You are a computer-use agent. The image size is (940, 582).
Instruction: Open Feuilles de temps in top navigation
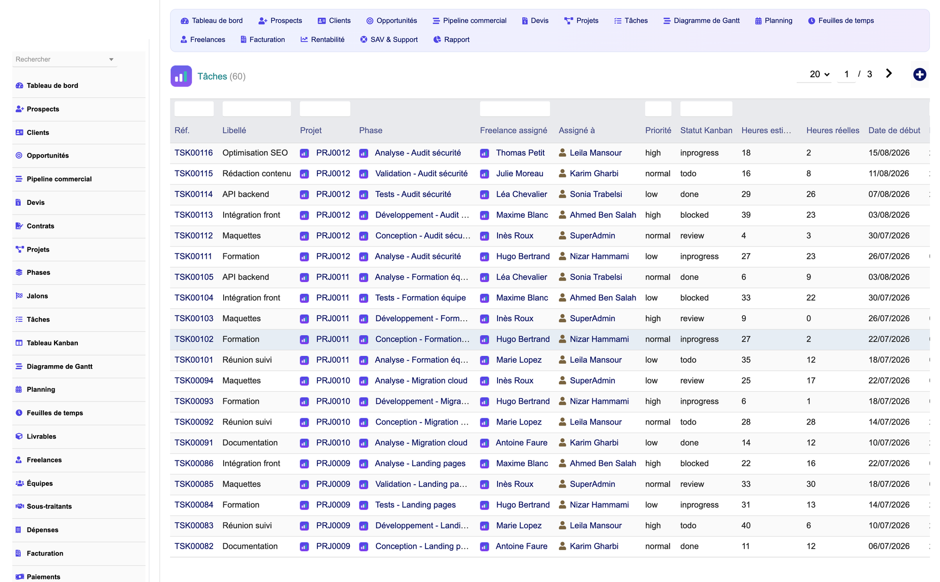coord(841,21)
